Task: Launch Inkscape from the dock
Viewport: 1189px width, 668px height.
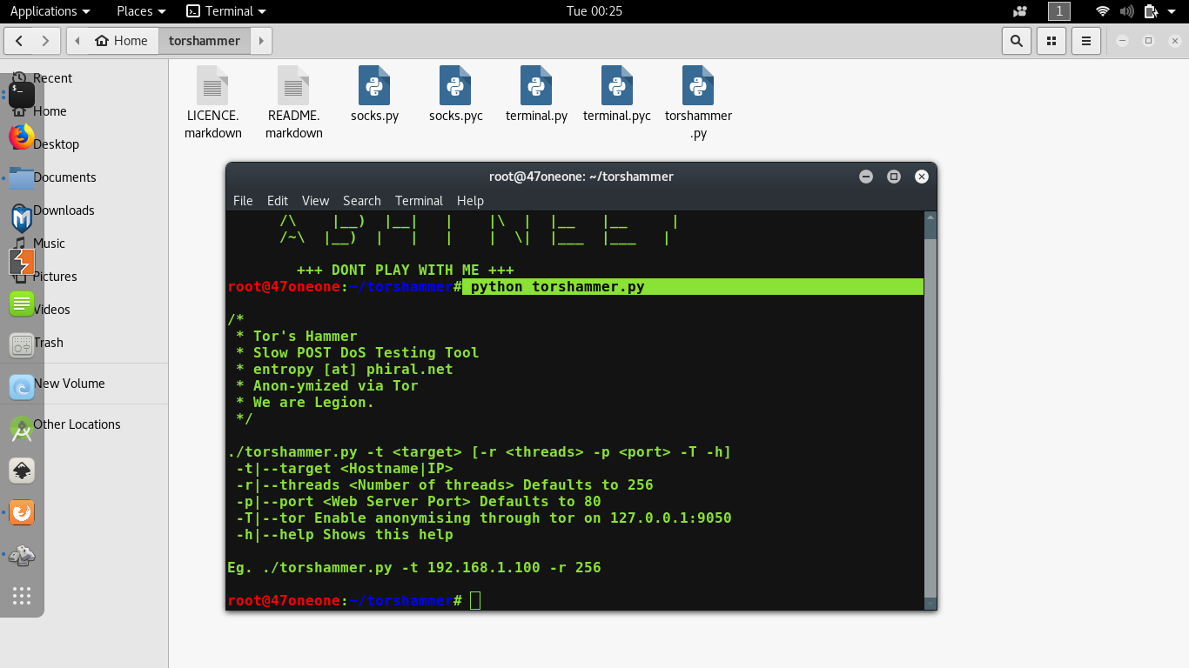Action: 22,470
